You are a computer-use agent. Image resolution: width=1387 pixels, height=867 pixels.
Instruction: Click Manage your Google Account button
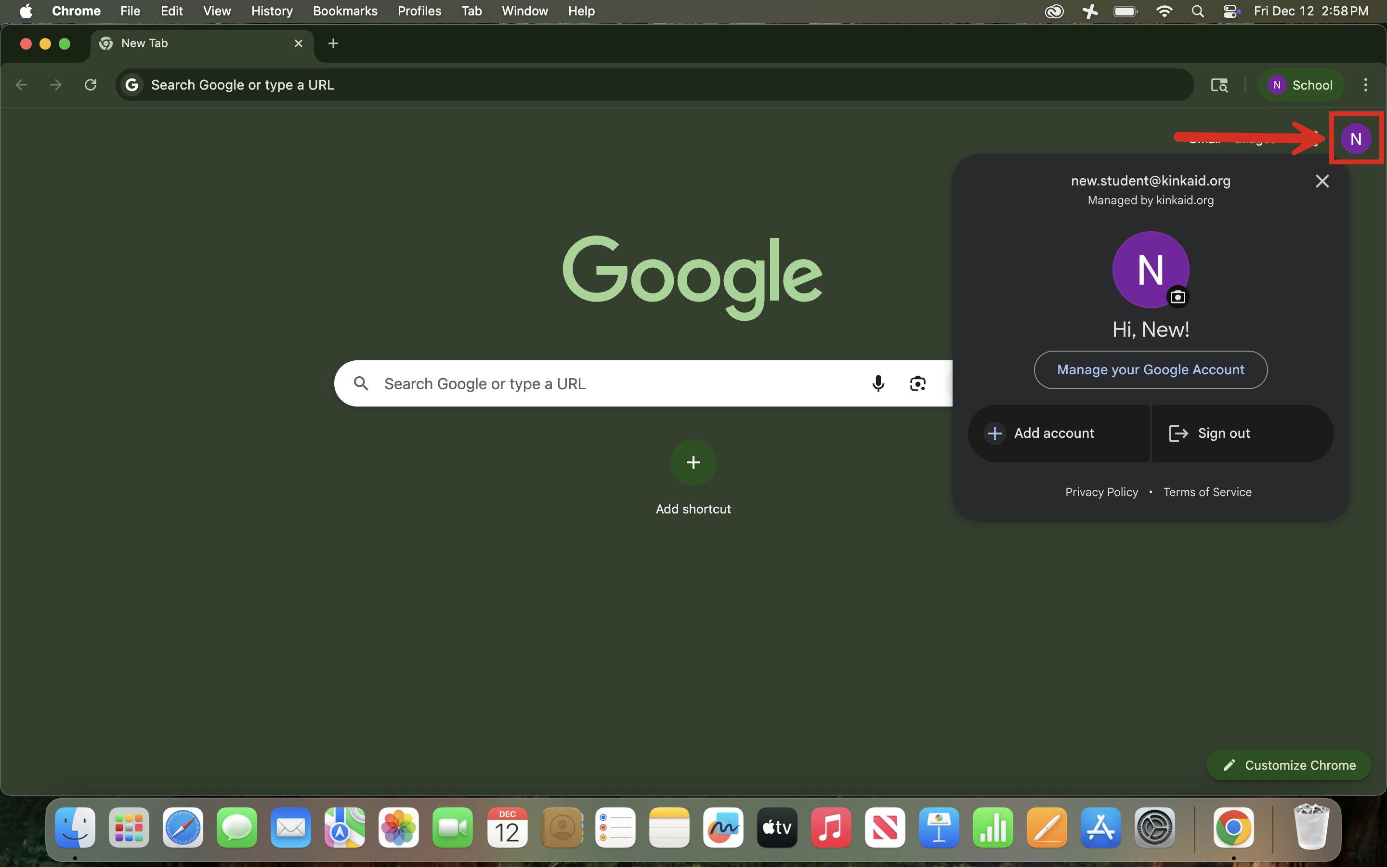click(x=1150, y=370)
